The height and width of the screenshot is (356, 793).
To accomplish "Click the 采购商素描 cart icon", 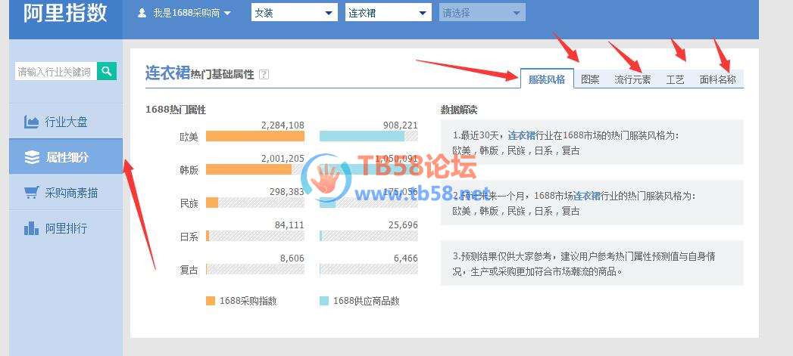I will pos(31,193).
